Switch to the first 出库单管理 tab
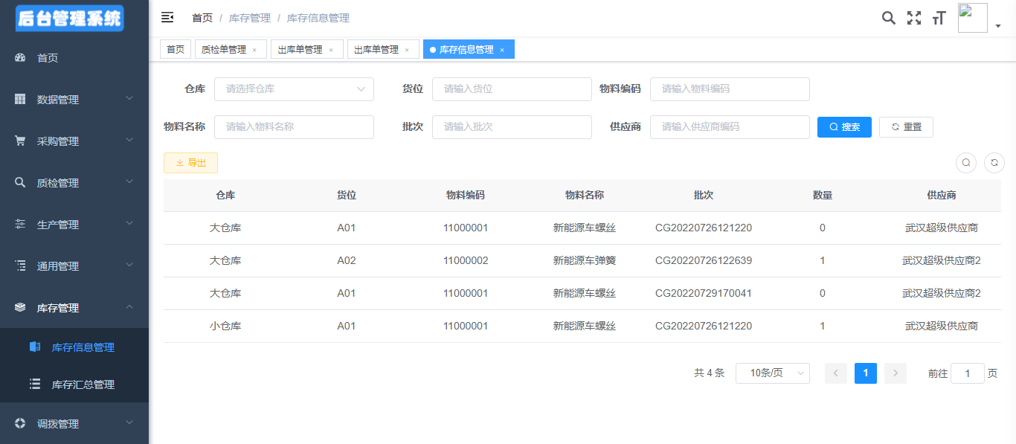This screenshot has width=1016, height=444. [x=300, y=50]
